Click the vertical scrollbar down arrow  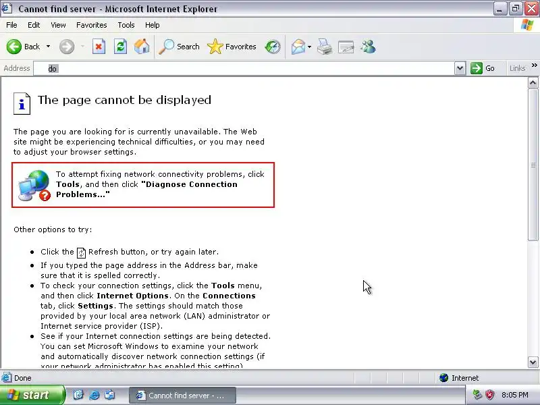click(533, 362)
